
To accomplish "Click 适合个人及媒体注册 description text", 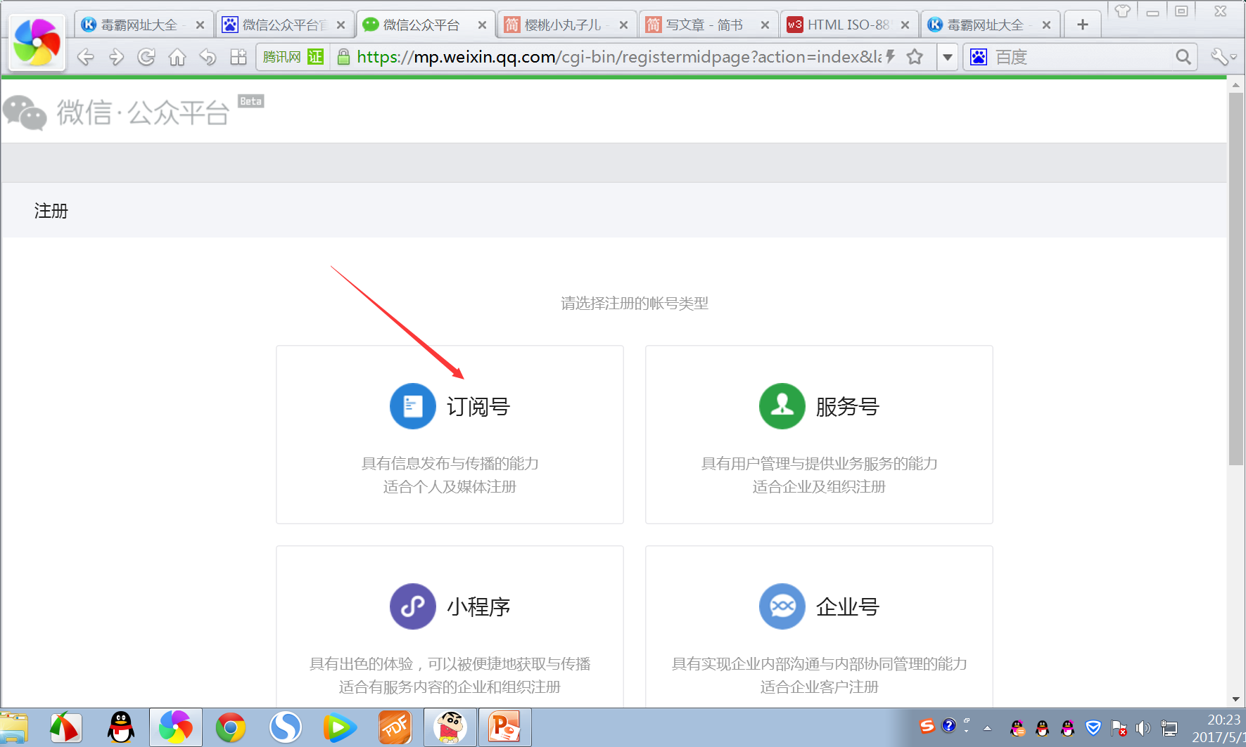I will coord(450,487).
